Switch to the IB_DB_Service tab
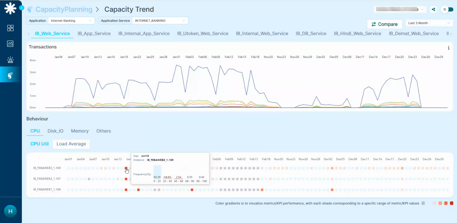This screenshot has width=457, height=223. pyautogui.click(x=311, y=34)
